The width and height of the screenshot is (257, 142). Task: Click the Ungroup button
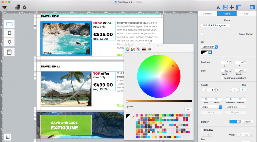pyautogui.click(x=235, y=112)
